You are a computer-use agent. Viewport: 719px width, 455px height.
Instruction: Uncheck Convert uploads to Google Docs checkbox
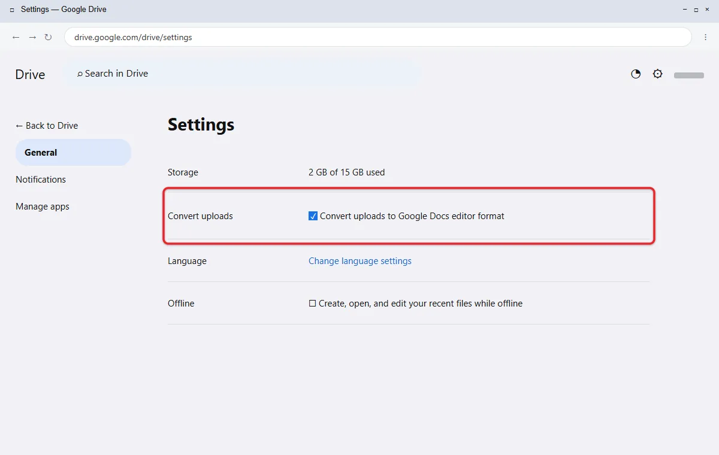(x=313, y=216)
